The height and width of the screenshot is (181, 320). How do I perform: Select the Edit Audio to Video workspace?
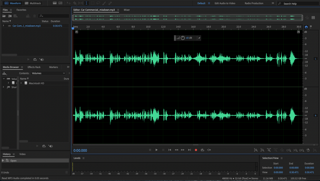click(225, 3)
